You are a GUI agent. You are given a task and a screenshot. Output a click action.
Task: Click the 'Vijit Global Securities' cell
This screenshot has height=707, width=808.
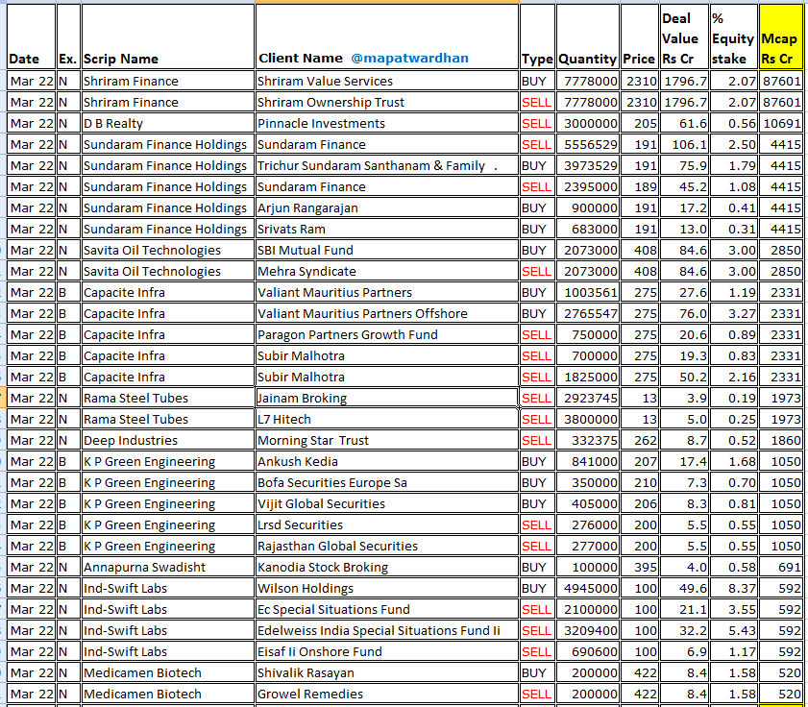387,503
